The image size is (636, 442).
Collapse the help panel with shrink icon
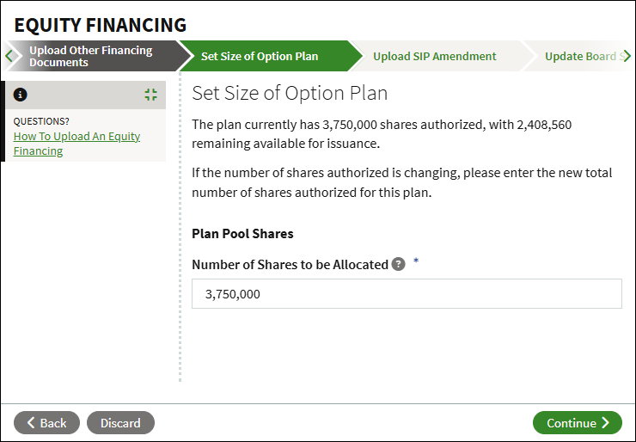coord(151,95)
